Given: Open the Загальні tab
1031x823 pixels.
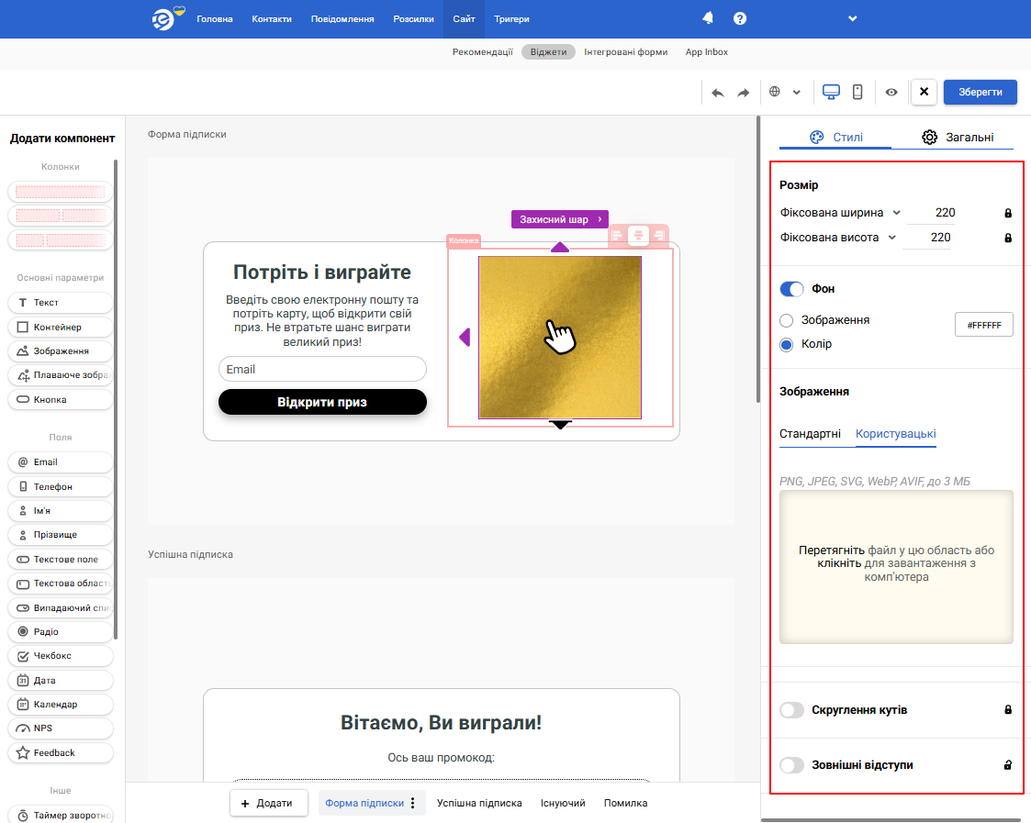Looking at the screenshot, I should (958, 137).
